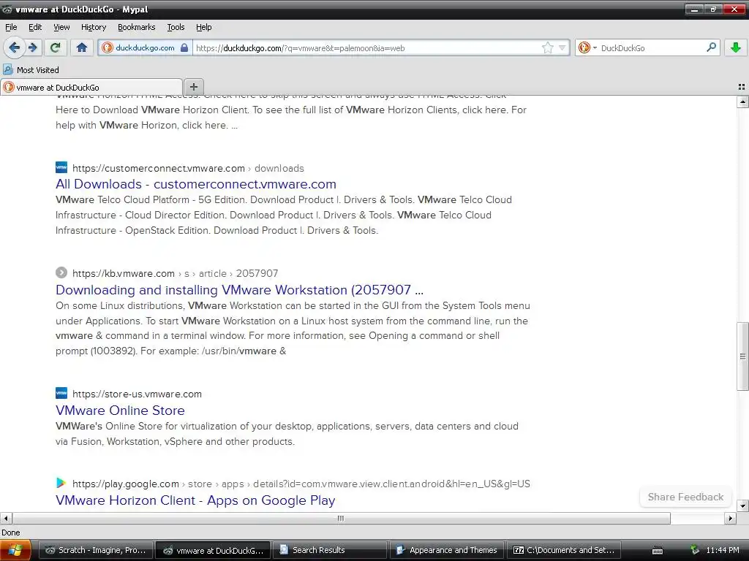Click the list all tabs icon
The width and height of the screenshot is (749, 561).
[x=742, y=87]
